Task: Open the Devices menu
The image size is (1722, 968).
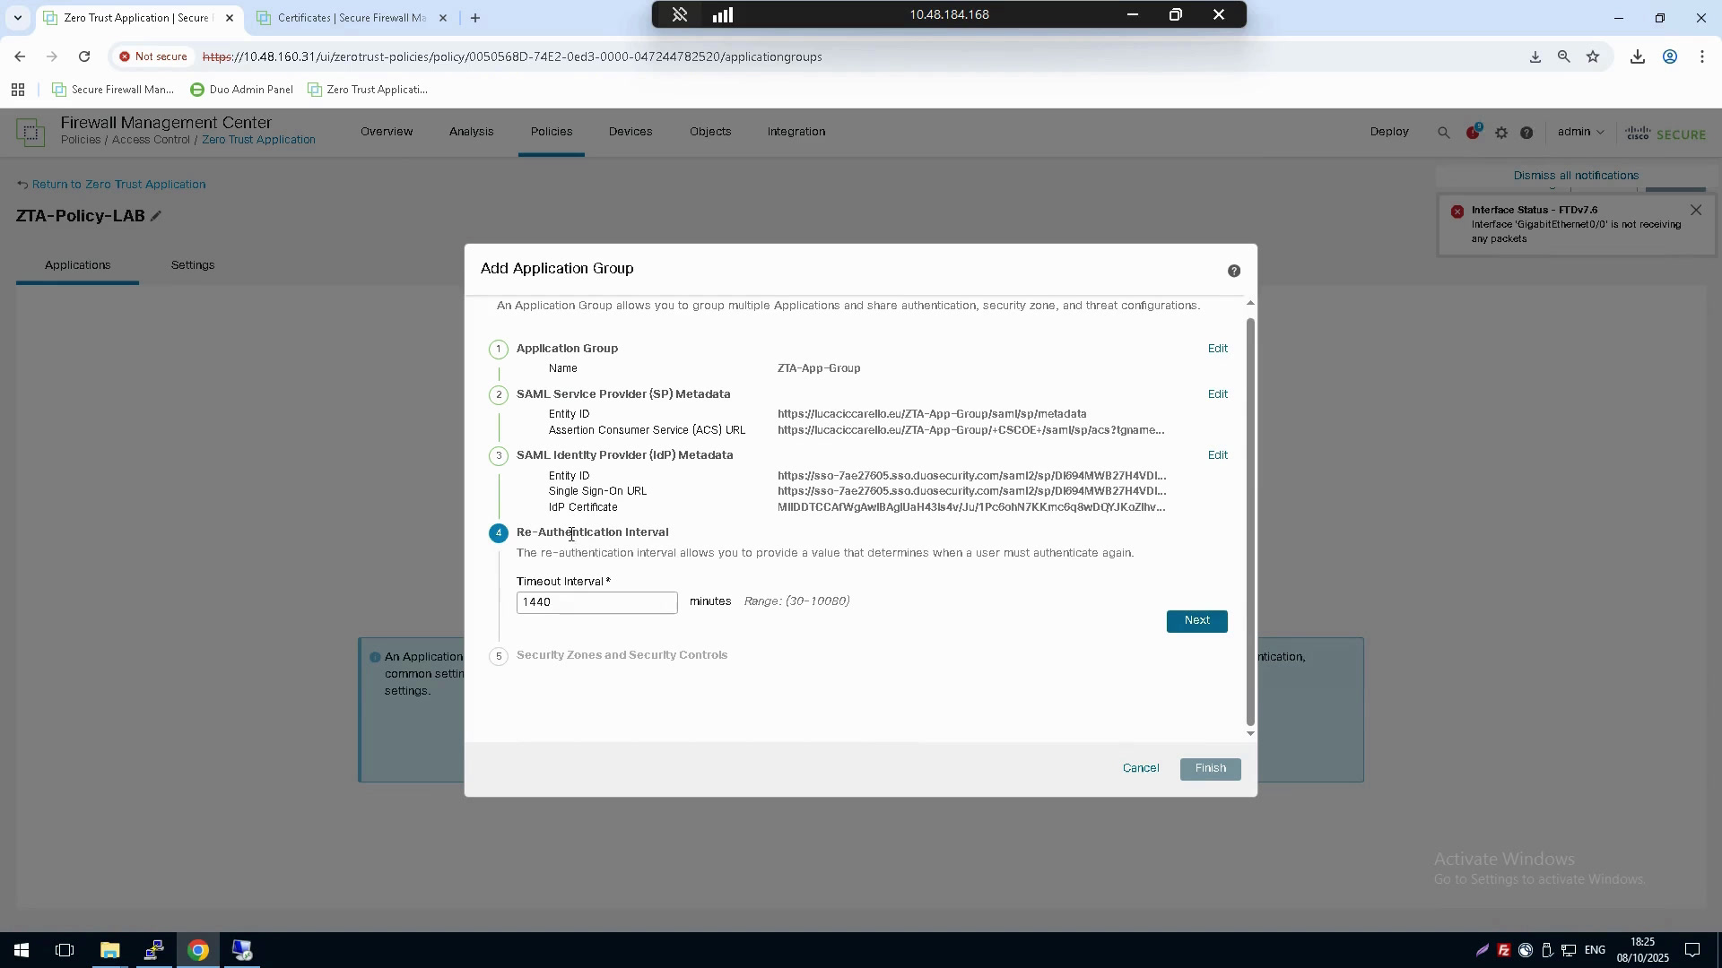Action: coord(630,132)
